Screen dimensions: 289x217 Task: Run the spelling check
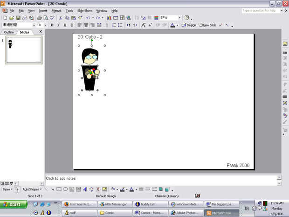[52, 18]
